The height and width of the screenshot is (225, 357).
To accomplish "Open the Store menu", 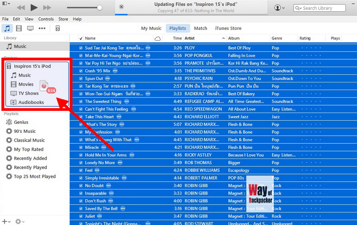I will point(63,19).
